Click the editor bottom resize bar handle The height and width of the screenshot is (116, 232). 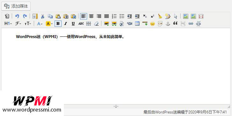click(116, 106)
